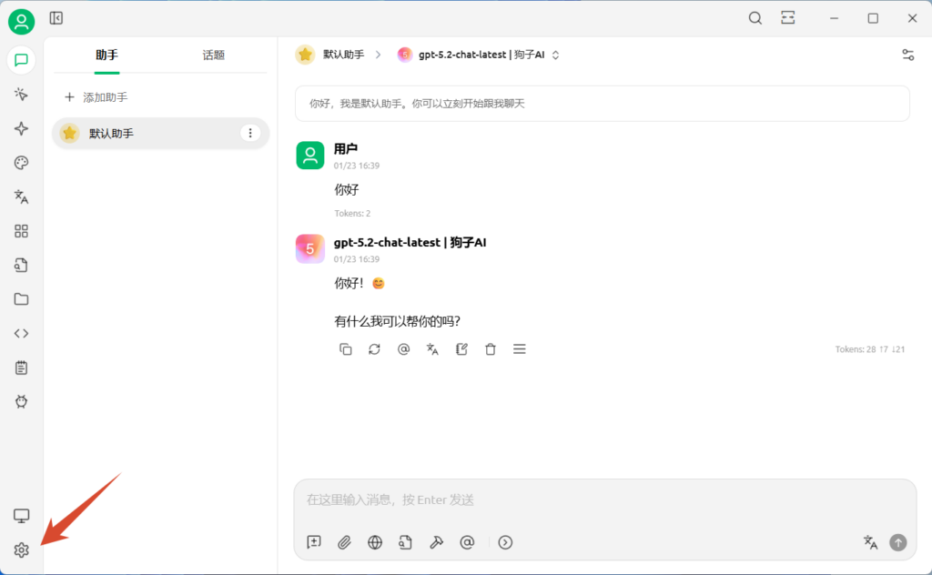Open assistant settings sliders icon
This screenshot has height=575, width=932.
click(x=907, y=55)
